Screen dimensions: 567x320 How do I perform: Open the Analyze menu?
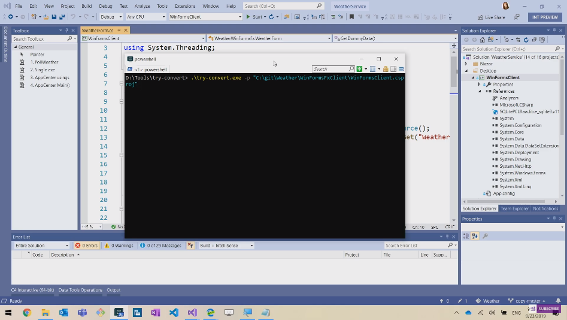pyautogui.click(x=142, y=6)
